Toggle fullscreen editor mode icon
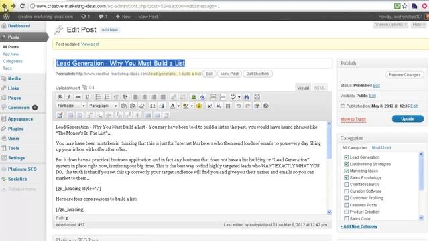This screenshot has height=241, width=429. click(257, 97)
